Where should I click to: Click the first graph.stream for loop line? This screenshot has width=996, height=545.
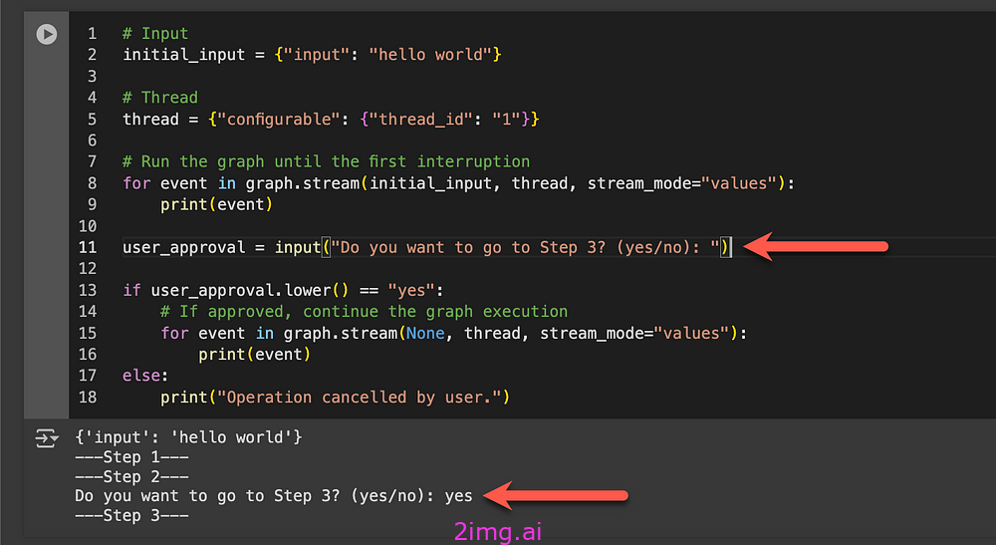point(458,183)
